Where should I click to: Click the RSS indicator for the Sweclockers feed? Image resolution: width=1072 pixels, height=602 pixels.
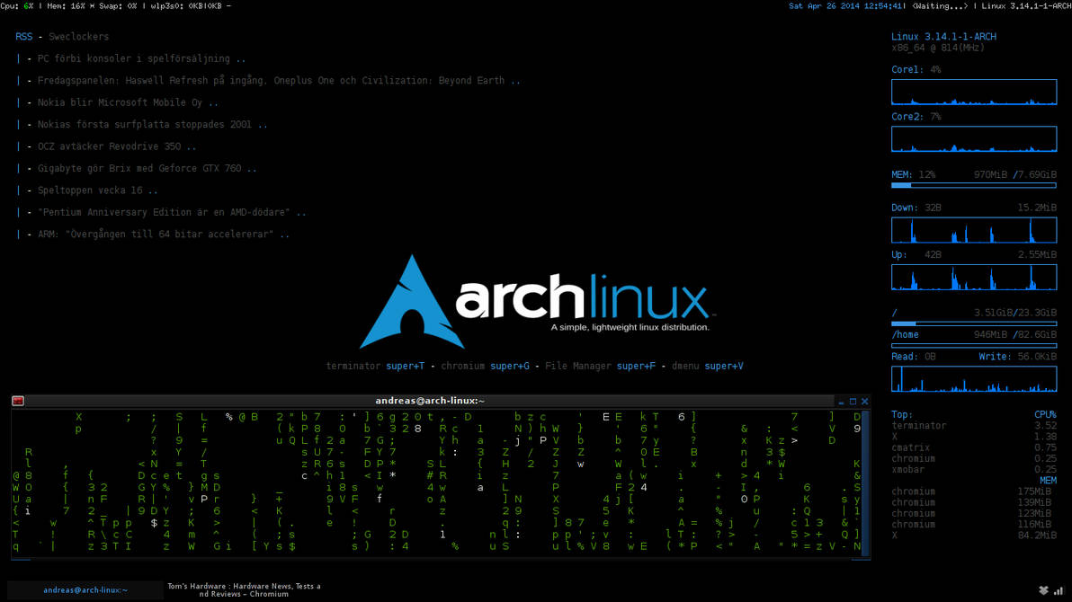click(x=23, y=36)
